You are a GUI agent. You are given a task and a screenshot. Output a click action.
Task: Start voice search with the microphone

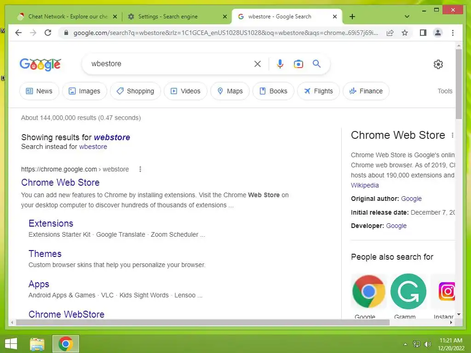[280, 64]
